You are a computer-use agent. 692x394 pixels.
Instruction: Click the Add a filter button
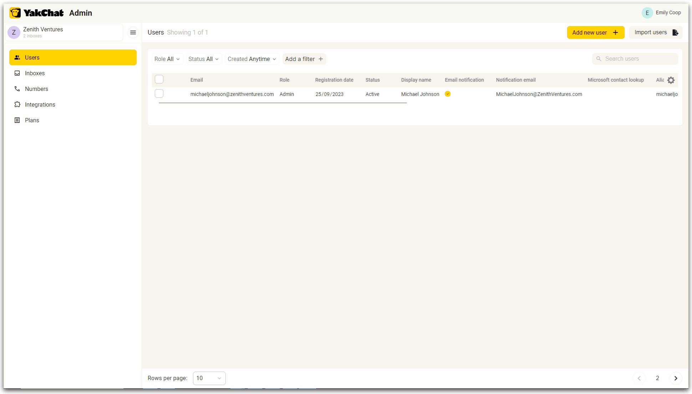pos(304,59)
